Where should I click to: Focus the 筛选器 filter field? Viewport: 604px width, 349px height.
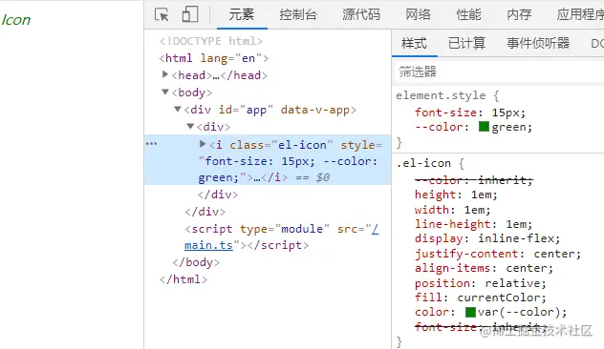click(499, 72)
